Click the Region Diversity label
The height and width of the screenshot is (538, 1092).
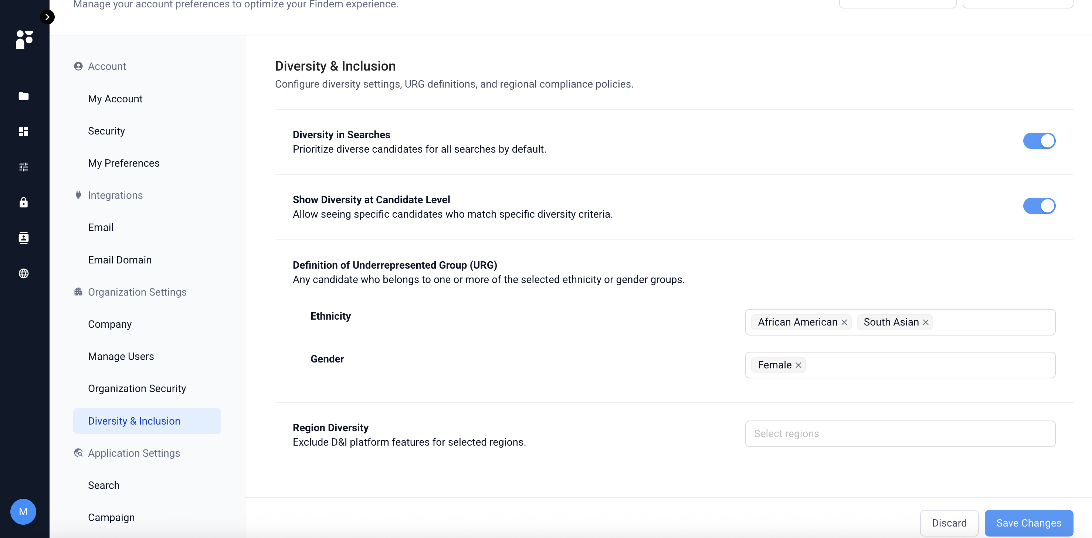330,428
